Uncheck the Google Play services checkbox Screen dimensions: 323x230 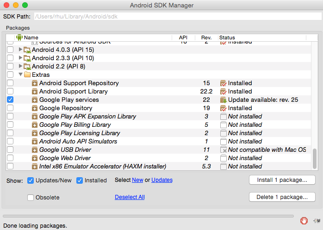tap(10, 100)
